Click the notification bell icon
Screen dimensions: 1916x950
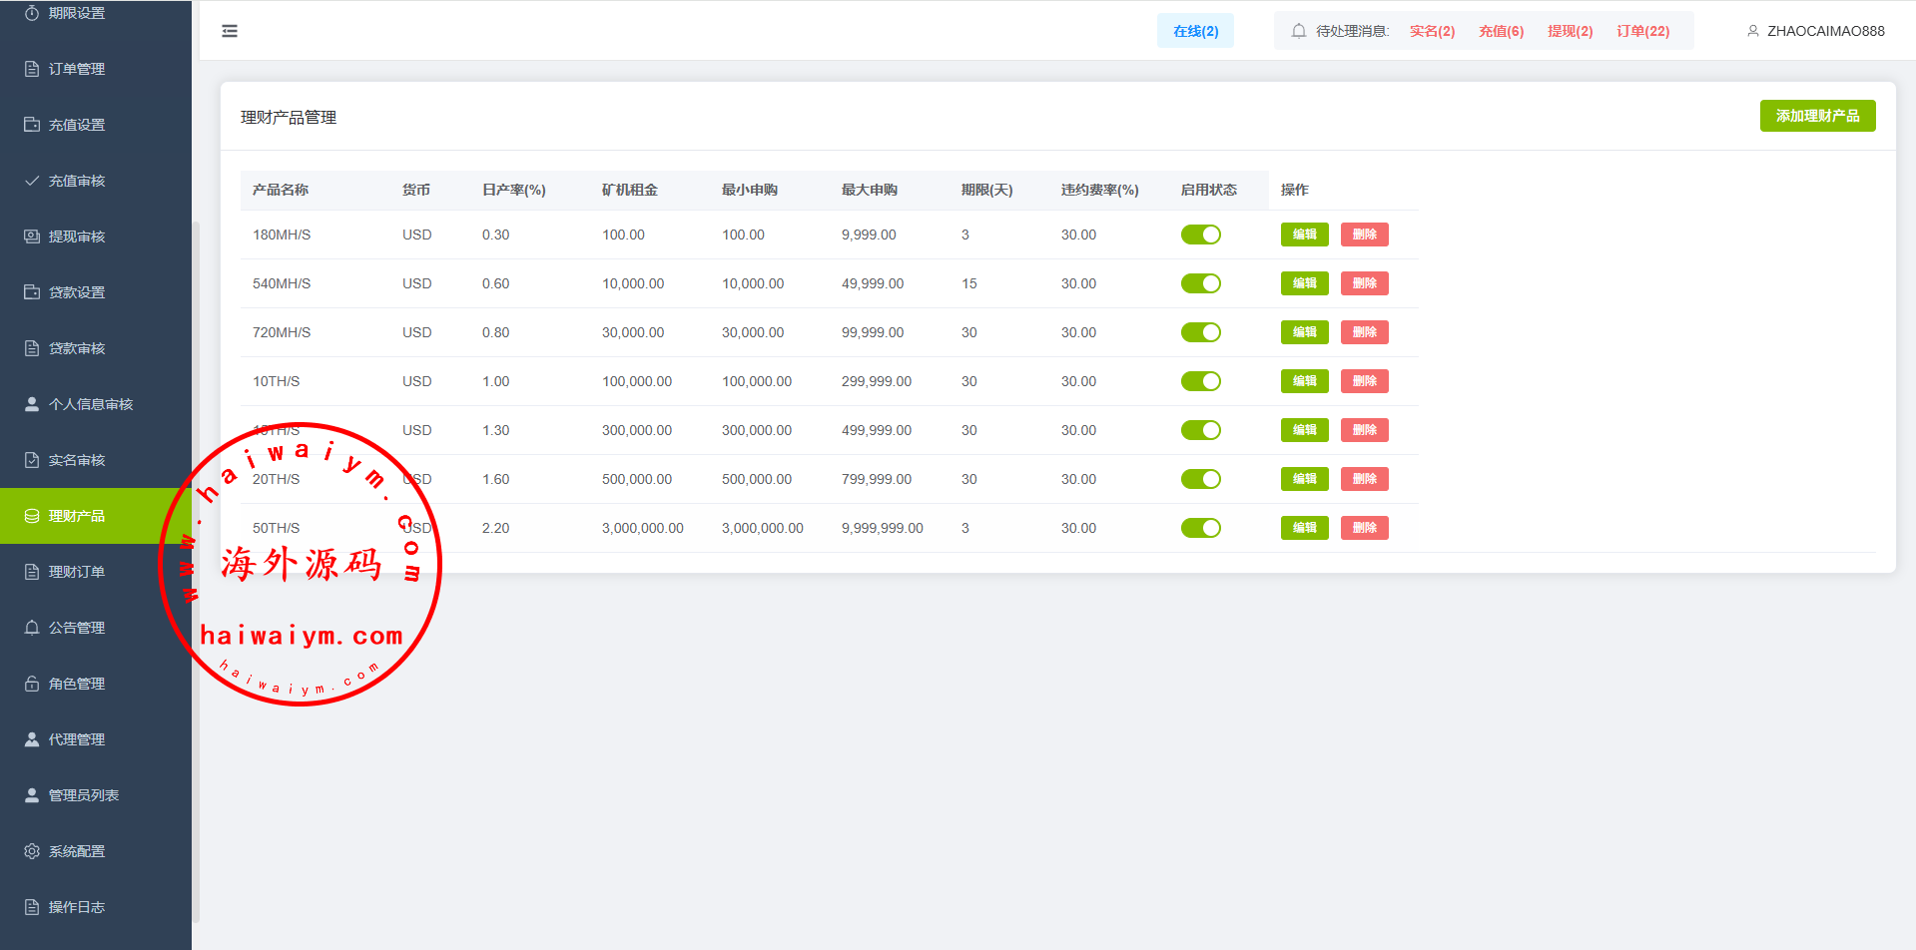(1298, 31)
